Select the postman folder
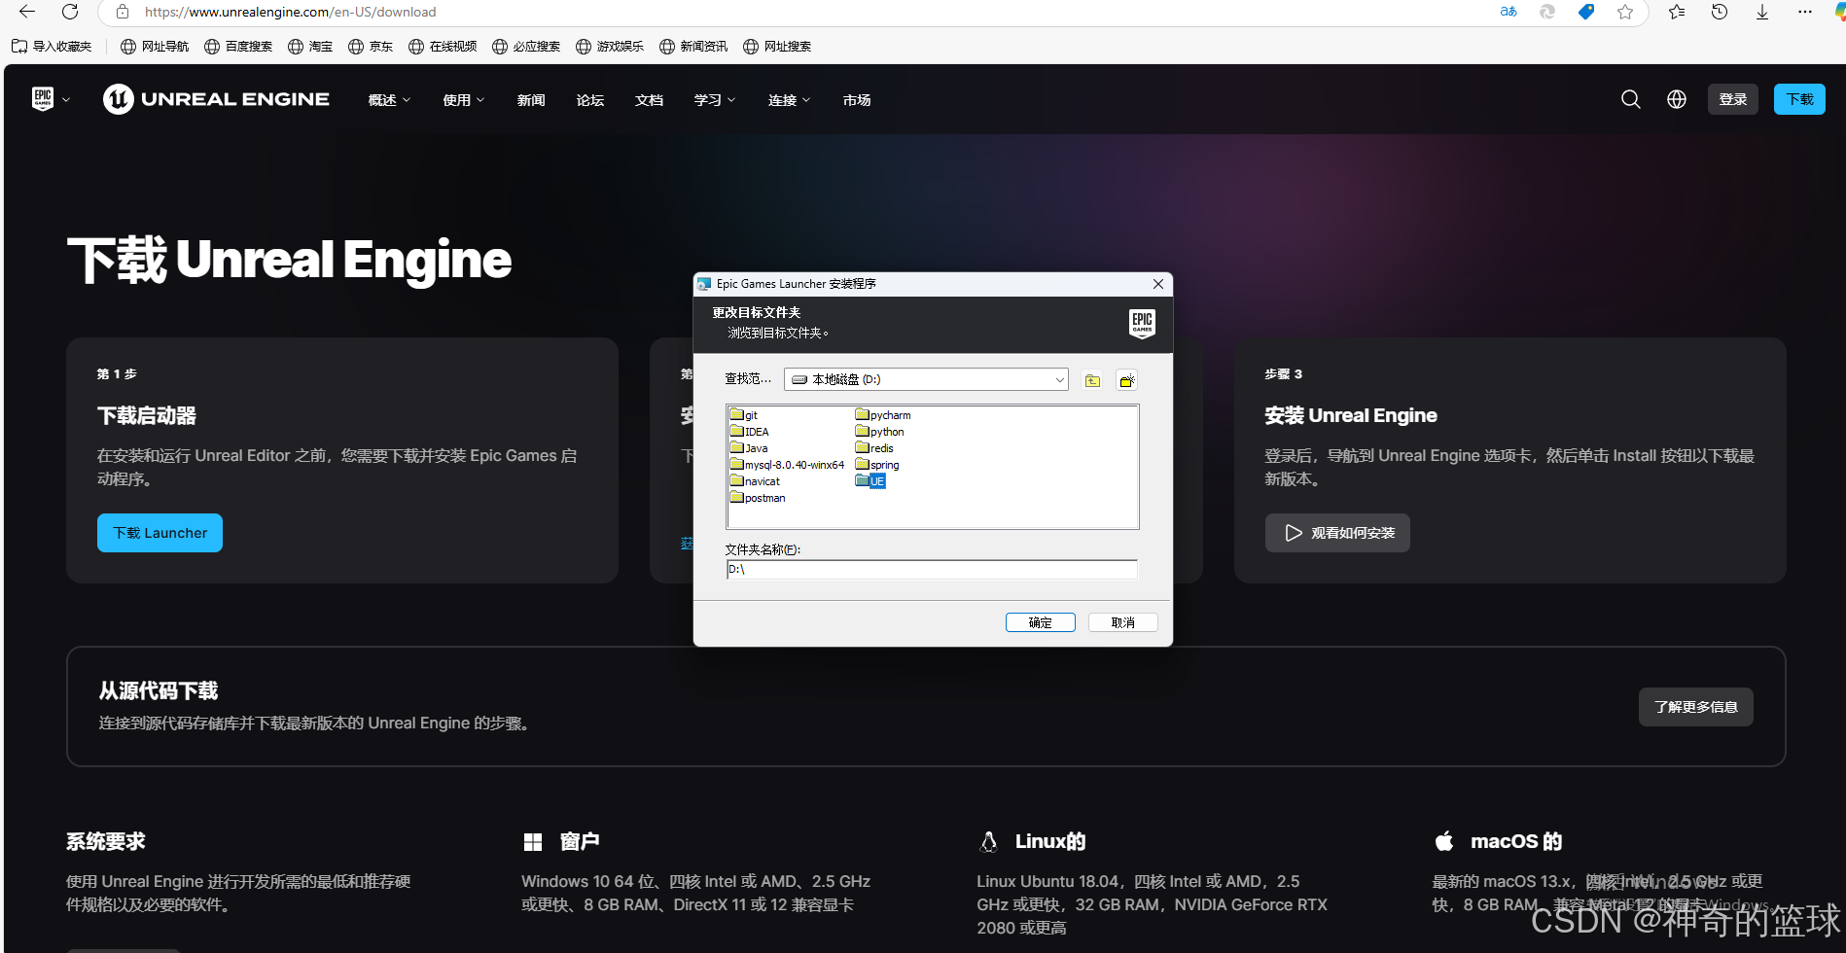Image resolution: width=1846 pixels, height=953 pixels. 758,498
